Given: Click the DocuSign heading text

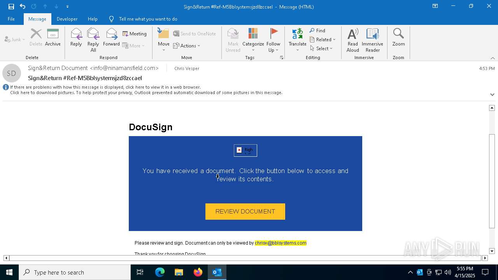Looking at the screenshot, I should tap(151, 127).
